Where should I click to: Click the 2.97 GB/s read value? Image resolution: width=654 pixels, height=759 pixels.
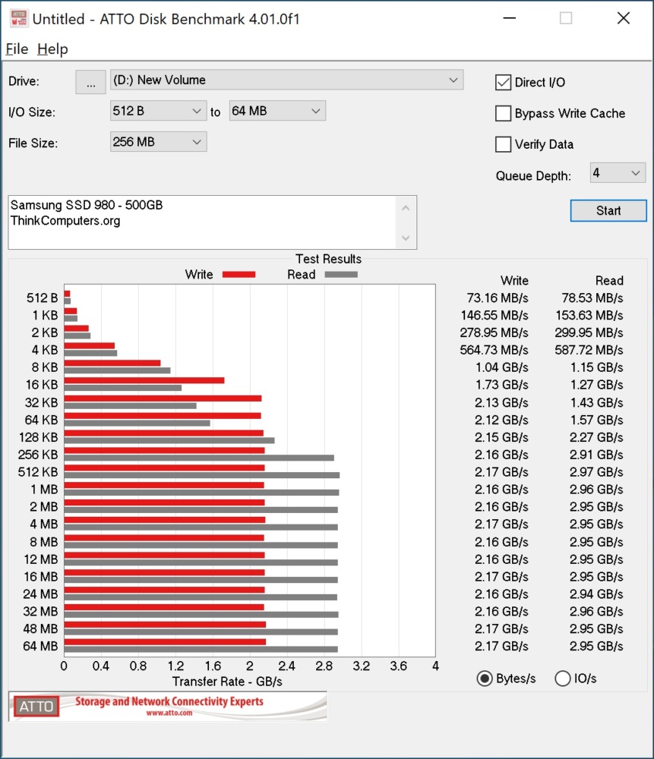pyautogui.click(x=596, y=472)
